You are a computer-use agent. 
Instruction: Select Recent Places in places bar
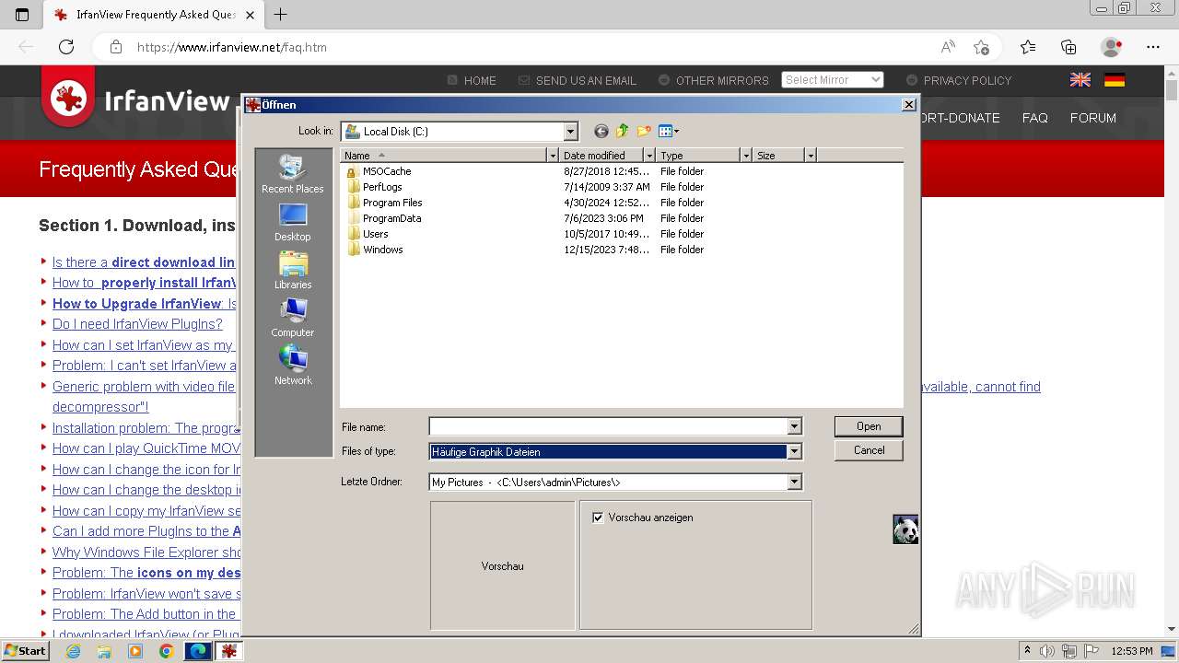click(293, 175)
